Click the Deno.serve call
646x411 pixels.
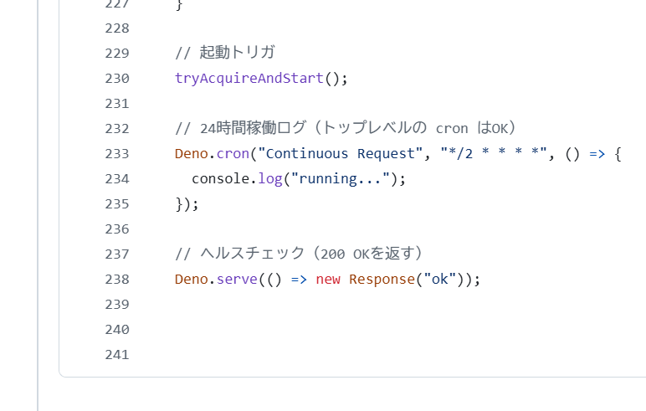point(327,280)
